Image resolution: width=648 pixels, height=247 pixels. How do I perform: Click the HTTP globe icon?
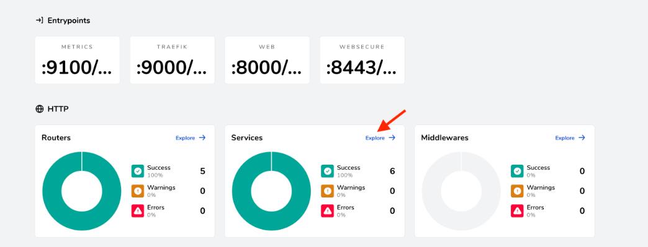click(x=40, y=109)
